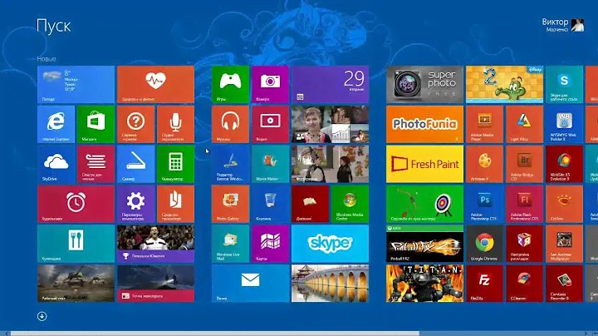Launch the wide blue Skype tile
The width and height of the screenshot is (598, 336).
(x=330, y=243)
